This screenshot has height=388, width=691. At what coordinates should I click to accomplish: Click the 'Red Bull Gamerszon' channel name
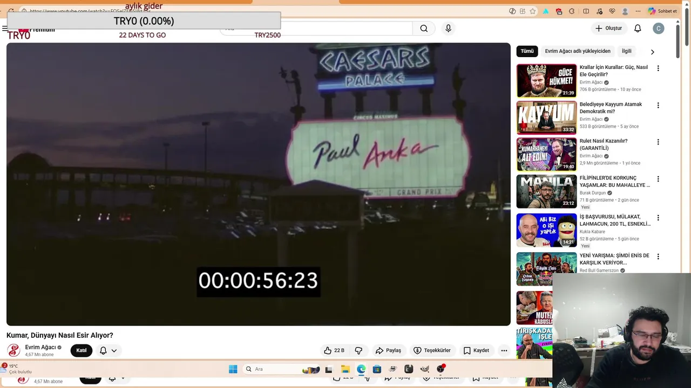tap(599, 271)
